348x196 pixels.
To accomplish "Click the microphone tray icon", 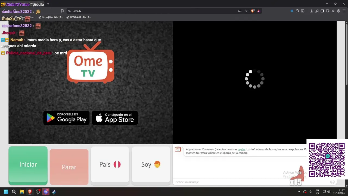I will [x=310, y=192].
